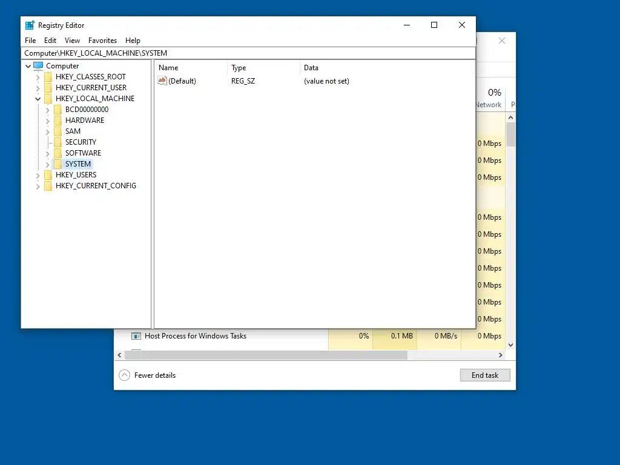
Task: Click the Name column header
Action: (x=191, y=68)
